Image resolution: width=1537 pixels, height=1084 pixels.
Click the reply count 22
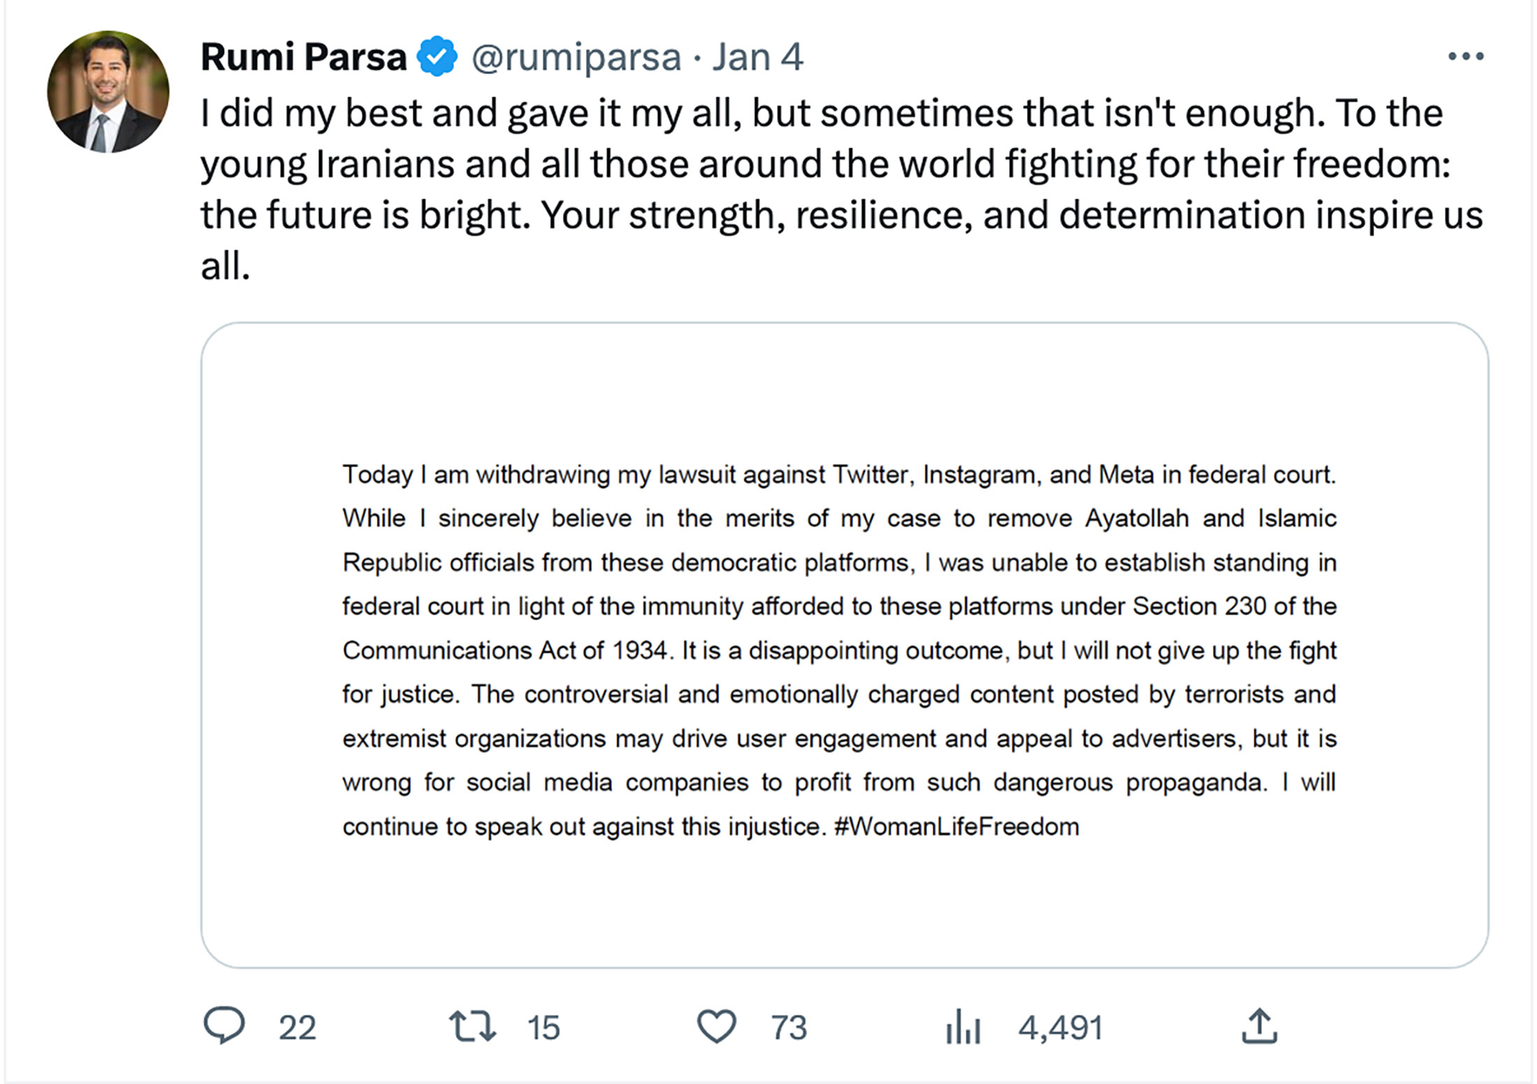(297, 1028)
